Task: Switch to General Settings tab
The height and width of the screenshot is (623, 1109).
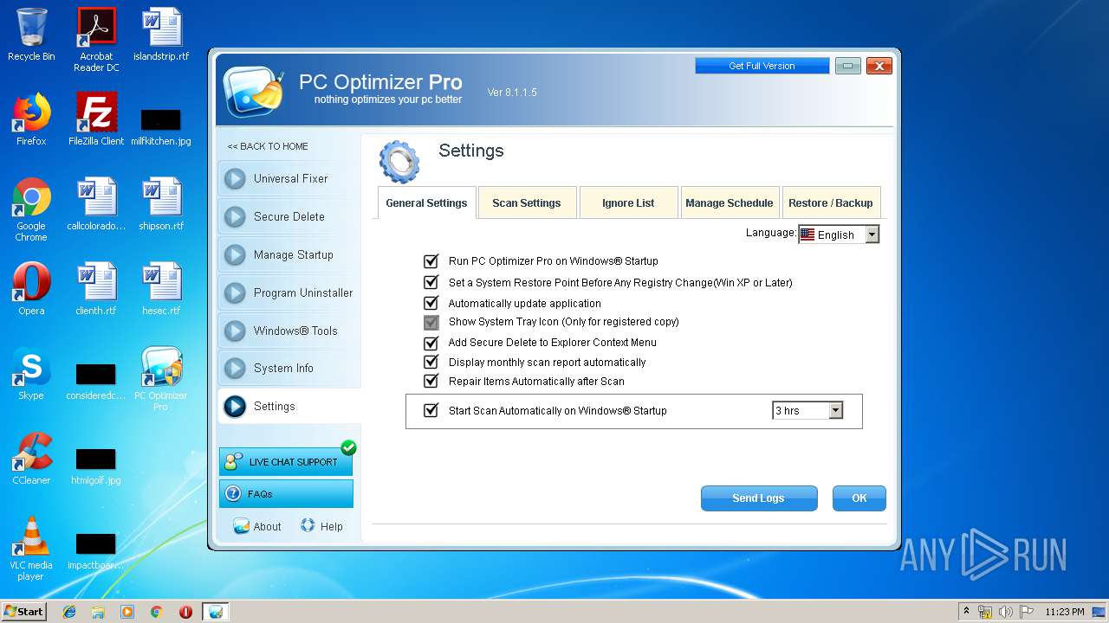Action: coord(426,203)
